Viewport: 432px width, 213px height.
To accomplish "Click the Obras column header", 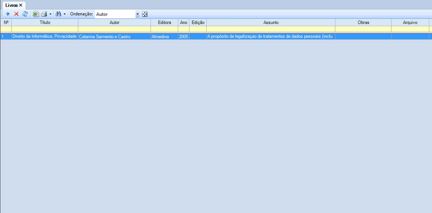I will click(x=363, y=22).
